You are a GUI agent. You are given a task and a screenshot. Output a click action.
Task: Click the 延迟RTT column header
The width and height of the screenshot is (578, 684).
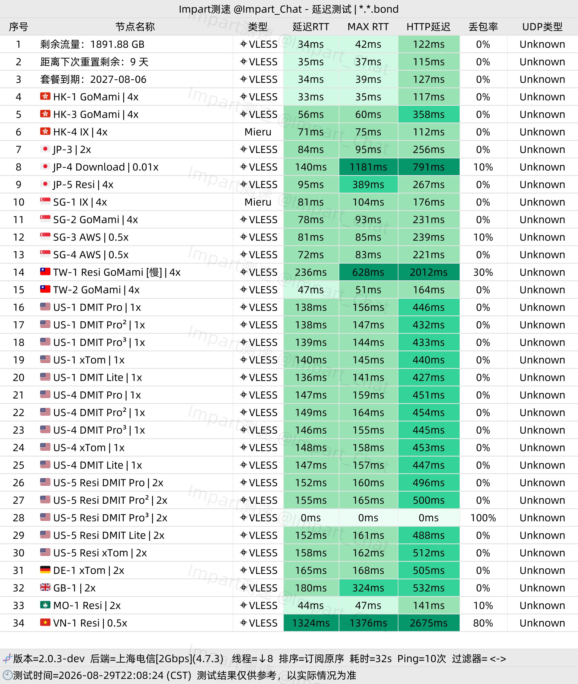click(311, 26)
